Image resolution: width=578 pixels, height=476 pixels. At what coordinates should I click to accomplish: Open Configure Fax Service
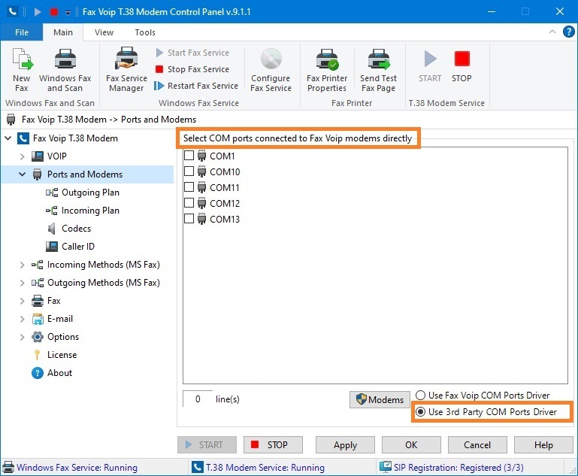point(271,70)
